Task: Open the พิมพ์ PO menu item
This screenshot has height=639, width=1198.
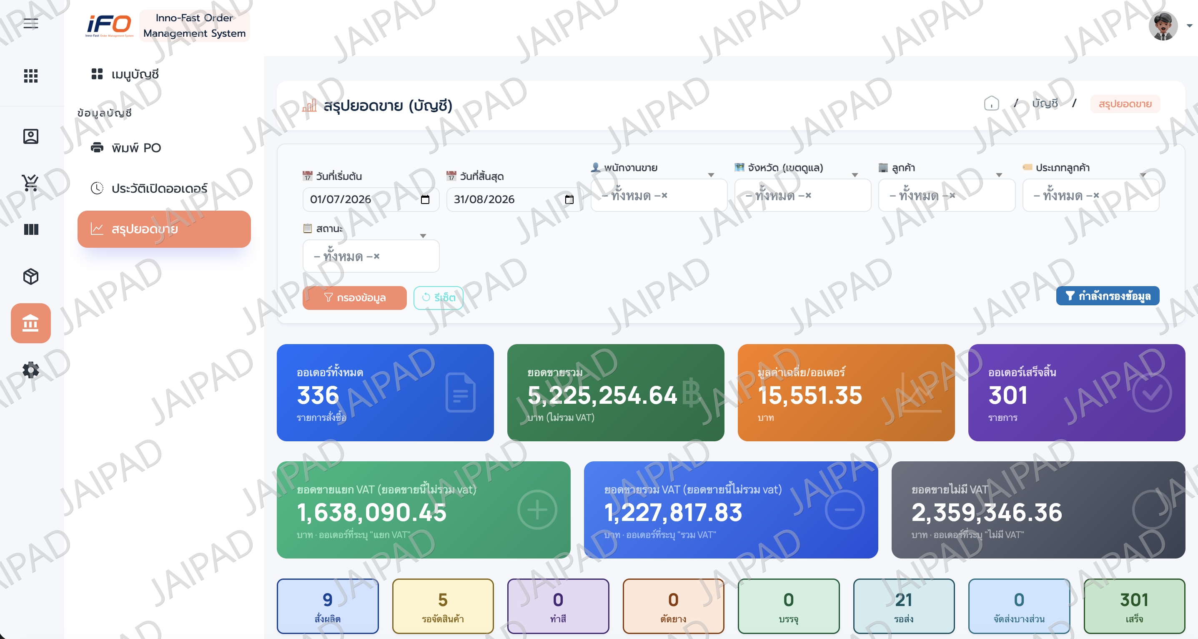Action: [164, 148]
